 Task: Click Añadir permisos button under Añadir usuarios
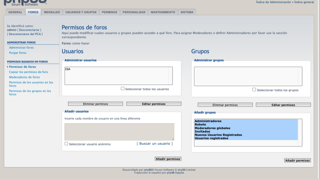pyautogui.click(x=168, y=159)
